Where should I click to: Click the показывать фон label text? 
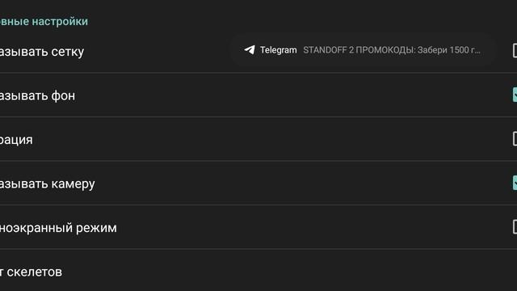point(37,95)
